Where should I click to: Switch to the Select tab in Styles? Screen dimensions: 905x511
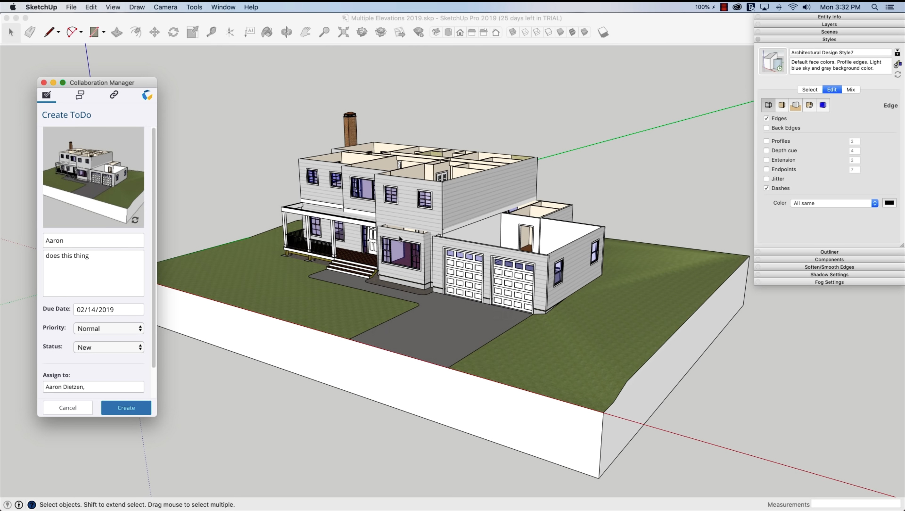tap(810, 90)
